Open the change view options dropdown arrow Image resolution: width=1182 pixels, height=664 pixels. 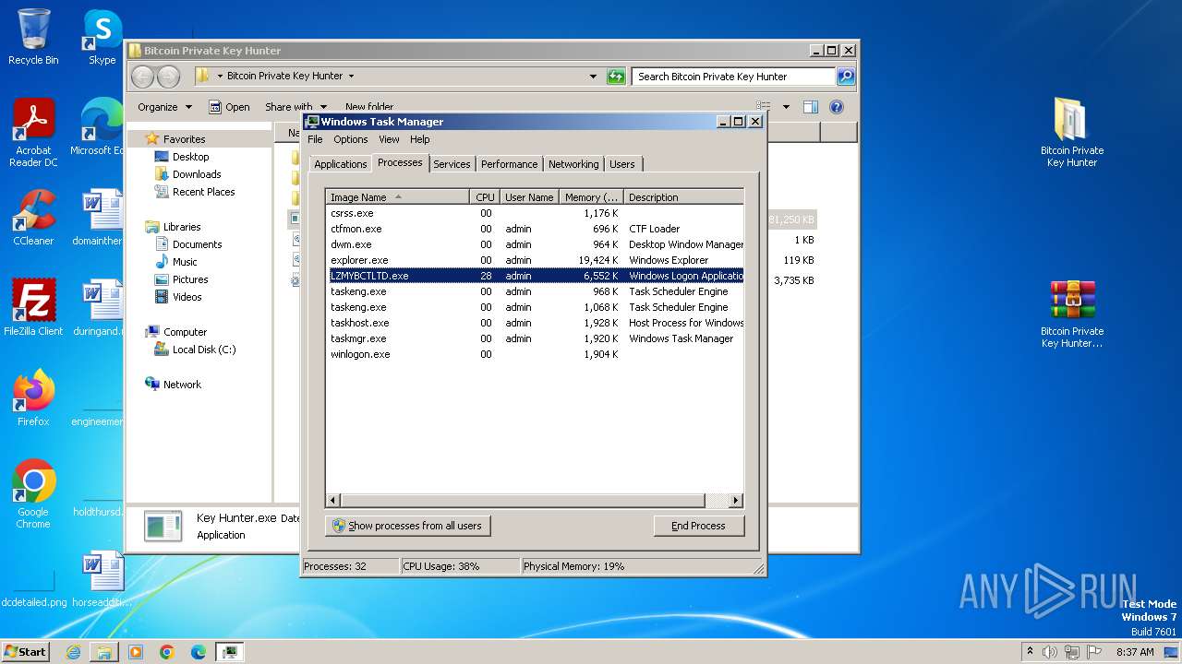[786, 107]
